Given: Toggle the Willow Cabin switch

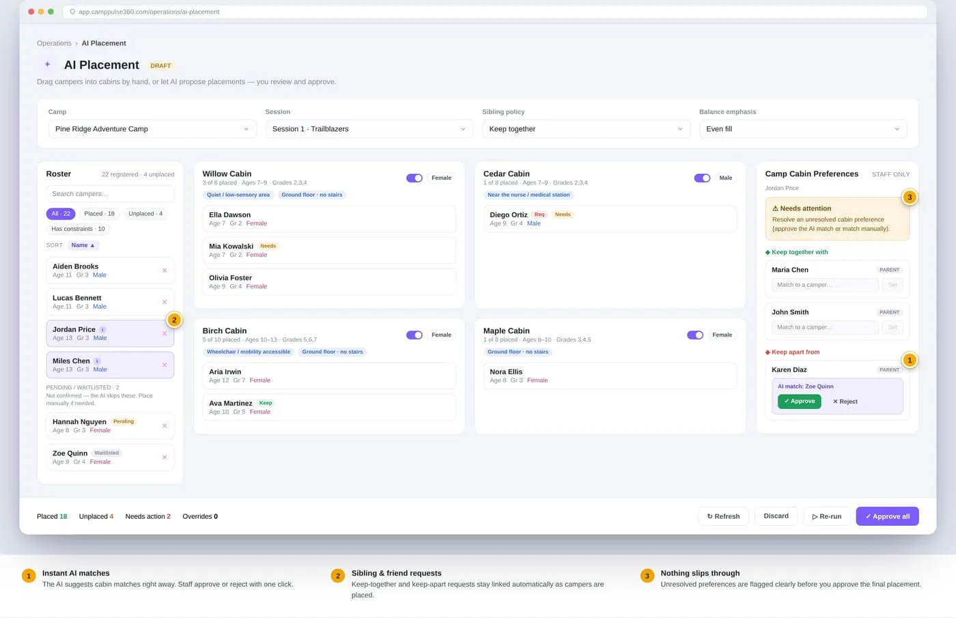Looking at the screenshot, I should pyautogui.click(x=414, y=178).
